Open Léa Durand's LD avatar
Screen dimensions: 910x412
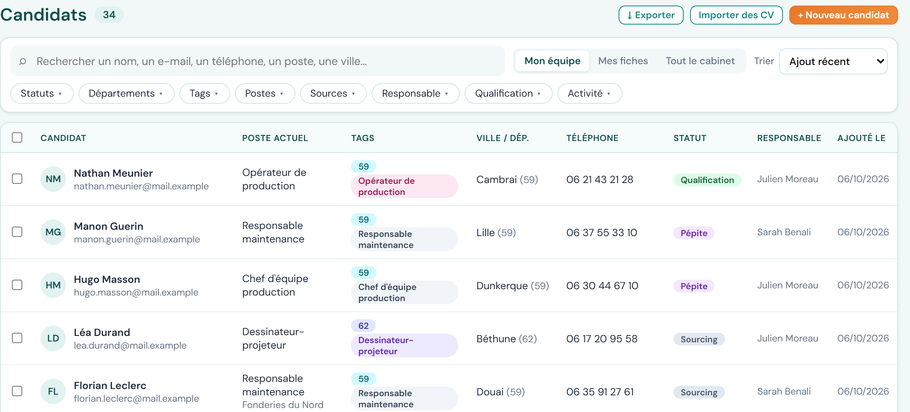click(53, 338)
